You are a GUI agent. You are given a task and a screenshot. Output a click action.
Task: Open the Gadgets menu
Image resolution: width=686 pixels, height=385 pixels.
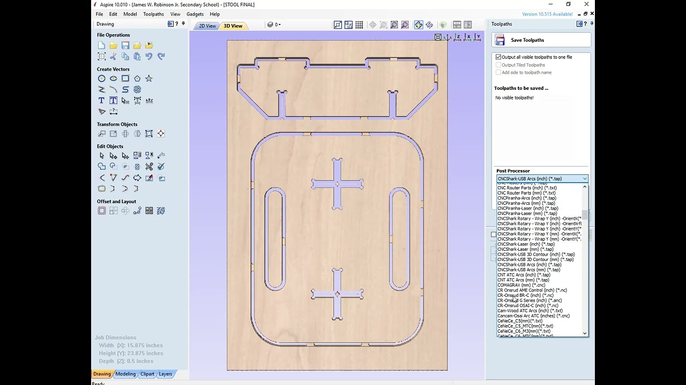tap(195, 14)
